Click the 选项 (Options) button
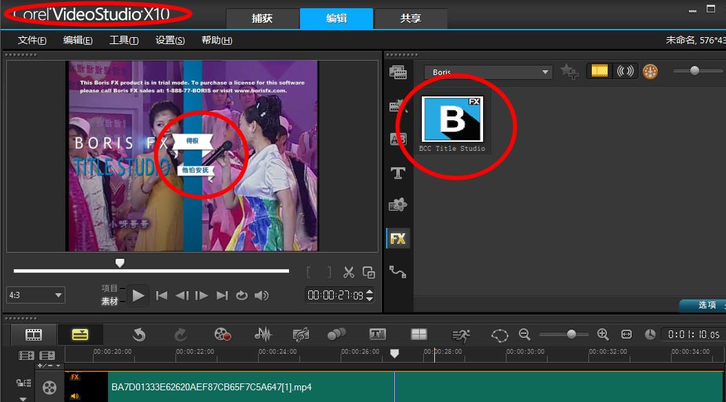The image size is (726, 402). coord(703,305)
